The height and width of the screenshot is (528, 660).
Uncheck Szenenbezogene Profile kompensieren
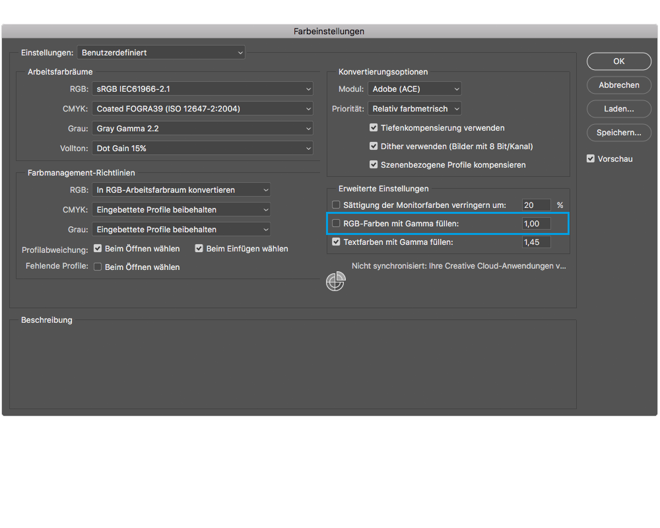[x=374, y=165]
